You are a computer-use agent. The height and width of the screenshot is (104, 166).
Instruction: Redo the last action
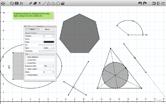[x=145, y=3]
